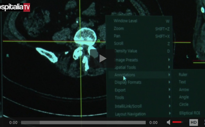
Task: Choose Angle annotation in submenu
Action: [x=184, y=97]
